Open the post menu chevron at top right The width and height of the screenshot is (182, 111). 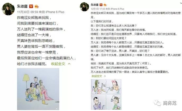(x=181, y=3)
